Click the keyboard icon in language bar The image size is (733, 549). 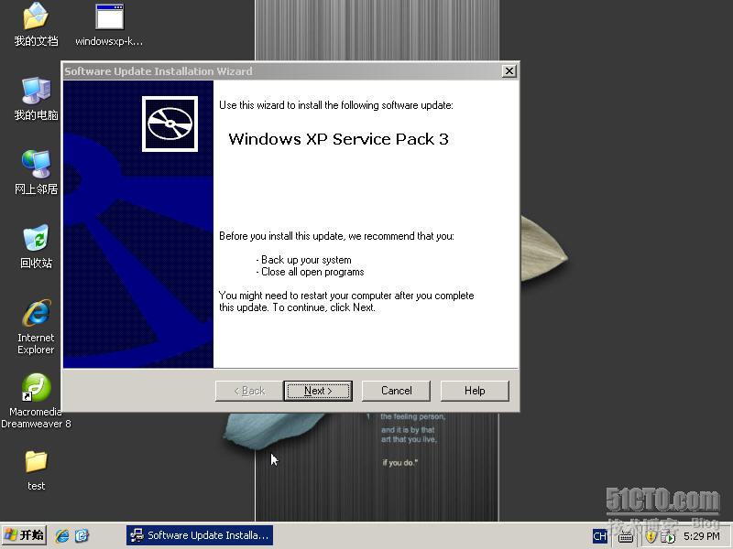626,537
